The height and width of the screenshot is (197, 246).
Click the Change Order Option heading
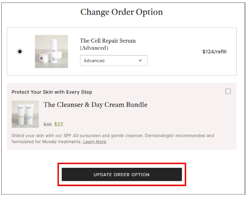(122, 12)
